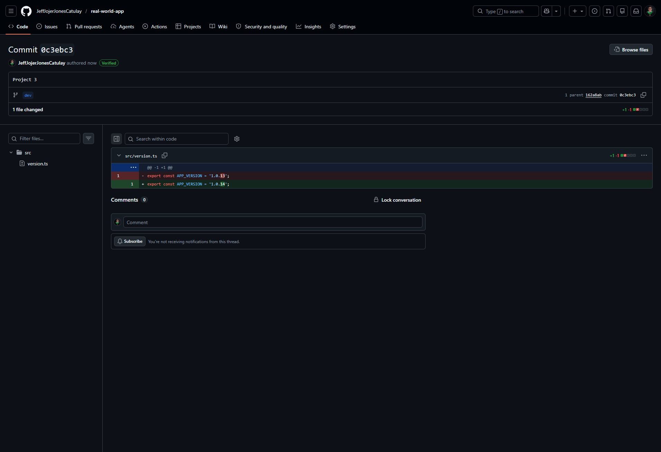This screenshot has width=661, height=452.
Task: Click '1 file changed' summary text
Action: pyautogui.click(x=28, y=109)
